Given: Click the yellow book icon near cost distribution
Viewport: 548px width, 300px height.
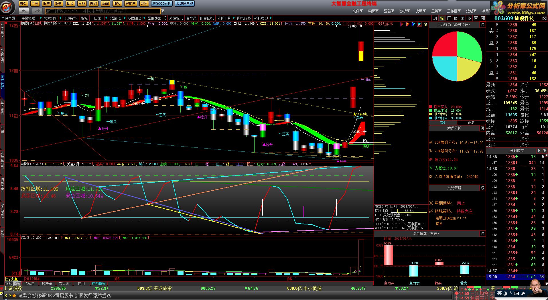Looking at the screenshot, I should point(425,24).
